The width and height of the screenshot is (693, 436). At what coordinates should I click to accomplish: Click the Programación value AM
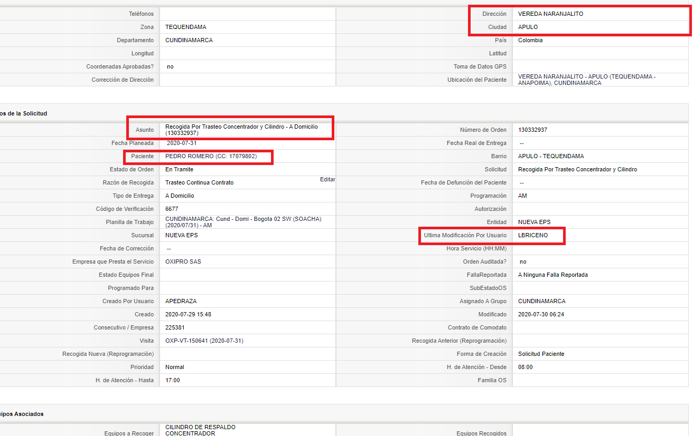click(522, 196)
